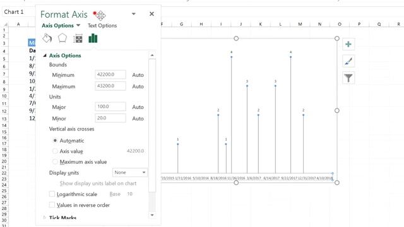
Task: Reset Major unit with Auto button
Action: (x=138, y=107)
